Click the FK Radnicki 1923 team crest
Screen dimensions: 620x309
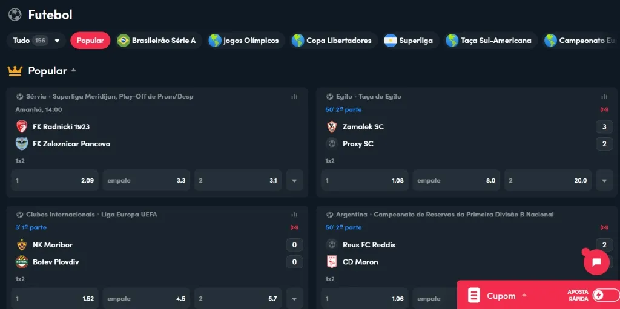tap(22, 126)
